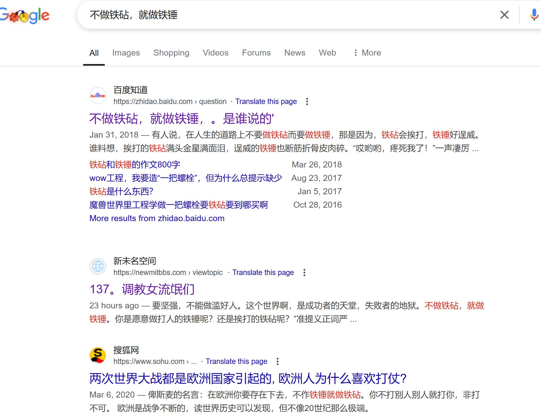541x414 pixels.
Task: Start voice search with microphone icon
Action: click(x=534, y=15)
